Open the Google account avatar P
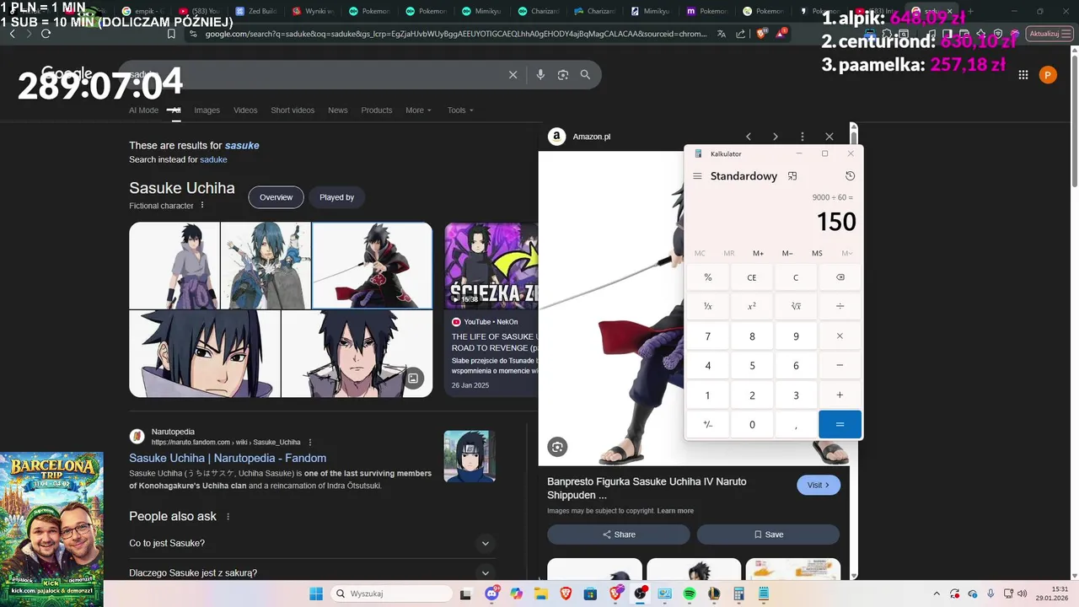The height and width of the screenshot is (607, 1079). (1048, 75)
